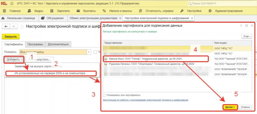The height and width of the screenshot is (114, 257).
Task: Open the electronic signature instructions link
Action: 146,100
